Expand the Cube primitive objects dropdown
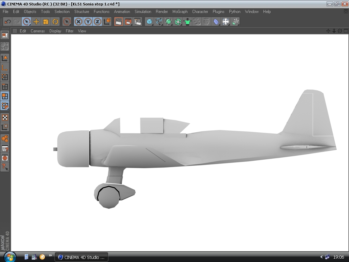Viewport: 349px width, 262px height. coord(149,22)
